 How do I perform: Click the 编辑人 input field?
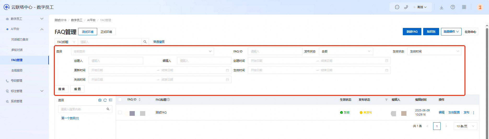pyautogui.click(x=204, y=61)
